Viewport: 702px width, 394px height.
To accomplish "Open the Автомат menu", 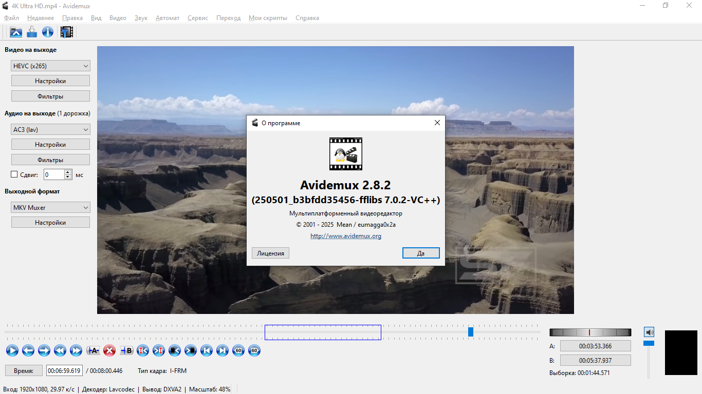I will click(168, 18).
